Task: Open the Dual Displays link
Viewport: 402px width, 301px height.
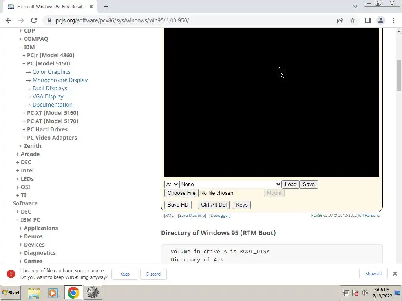Action: tap(50, 88)
